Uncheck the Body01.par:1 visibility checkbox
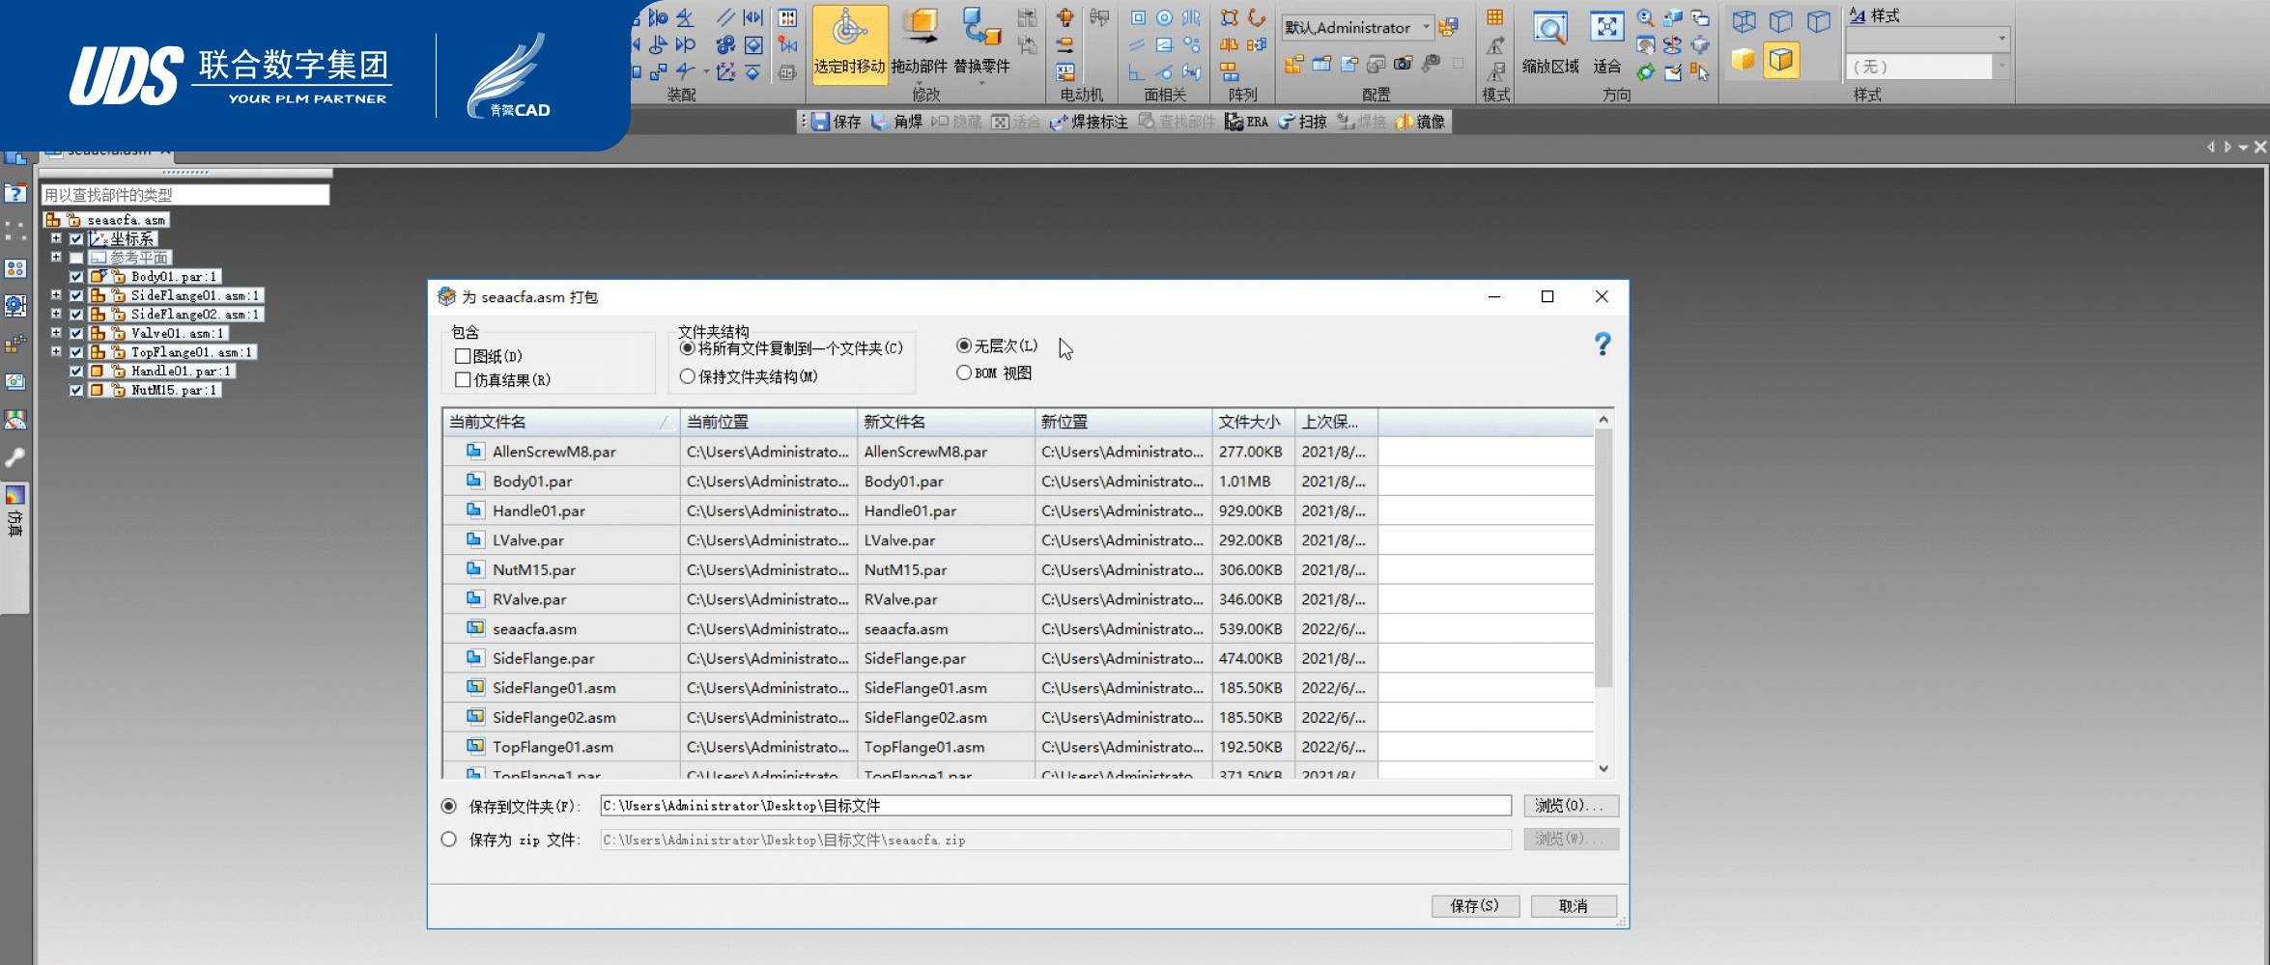This screenshot has height=965, width=2270. (x=76, y=277)
